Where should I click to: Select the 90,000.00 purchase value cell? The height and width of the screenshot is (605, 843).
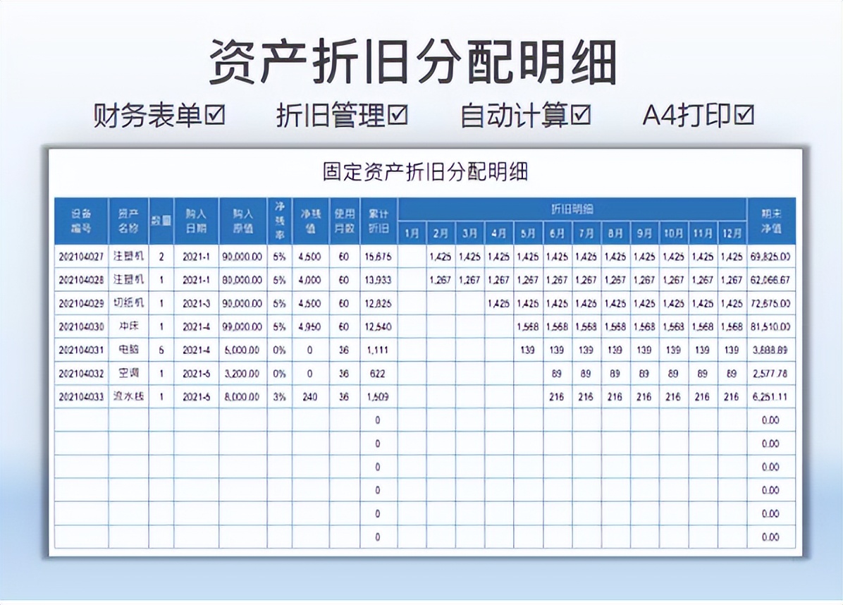(242, 256)
